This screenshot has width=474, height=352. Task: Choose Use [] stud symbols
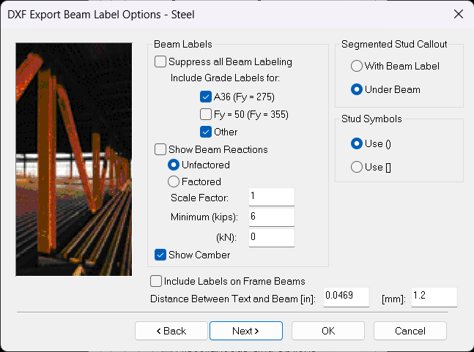tap(357, 167)
